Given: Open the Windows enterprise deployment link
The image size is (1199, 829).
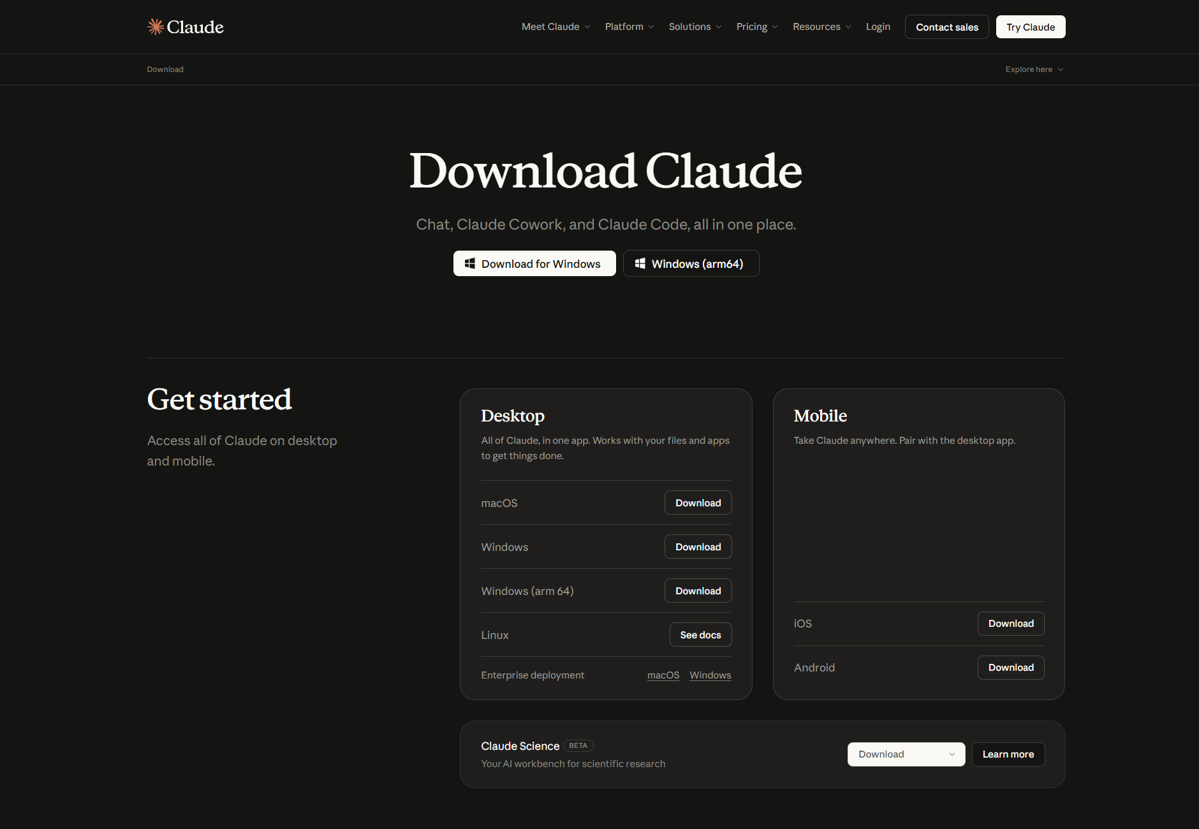Looking at the screenshot, I should click(710, 675).
